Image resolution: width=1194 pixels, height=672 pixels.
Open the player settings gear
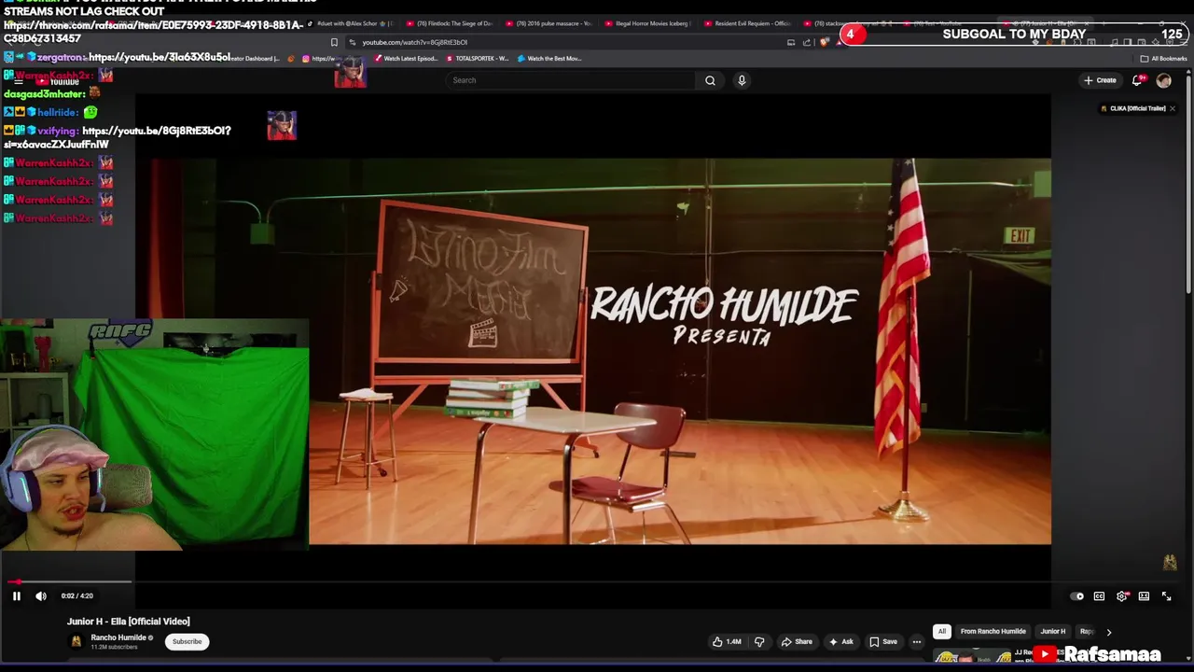(x=1122, y=596)
